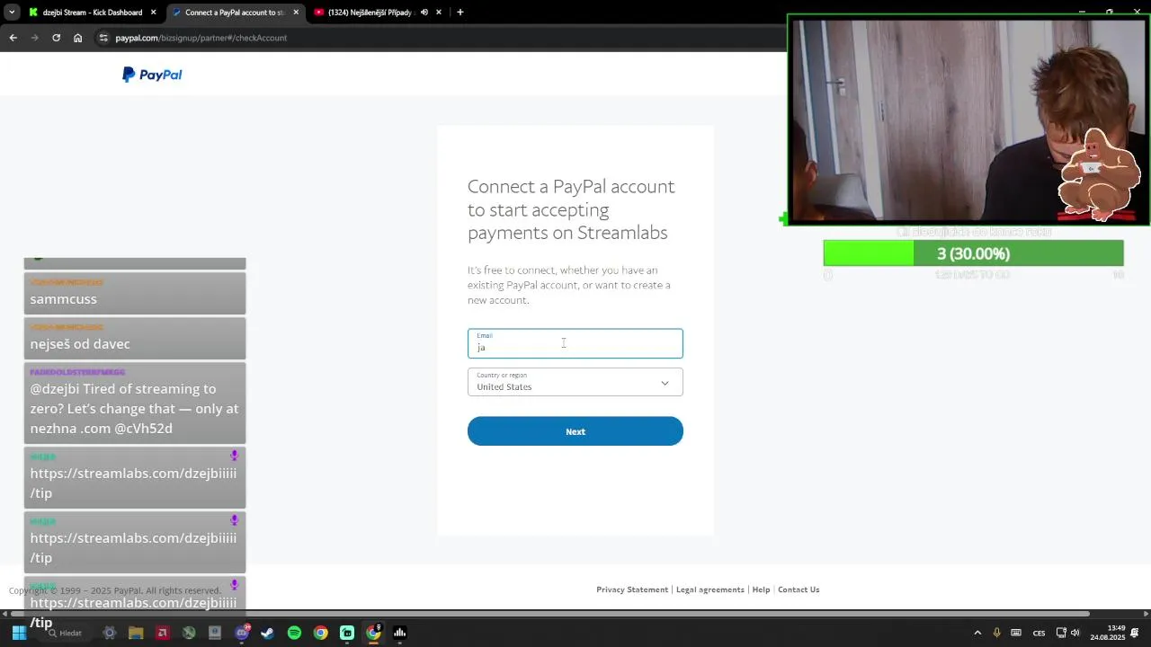The width and height of the screenshot is (1151, 647).
Task: Reload the PayPal page
Action: pyautogui.click(x=56, y=38)
